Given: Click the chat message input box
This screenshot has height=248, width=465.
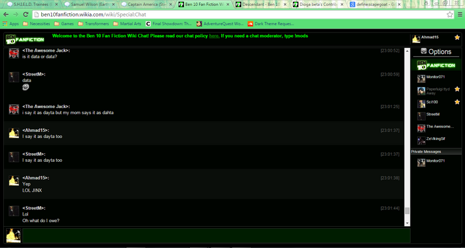Looking at the screenshot, I should [x=216, y=235].
